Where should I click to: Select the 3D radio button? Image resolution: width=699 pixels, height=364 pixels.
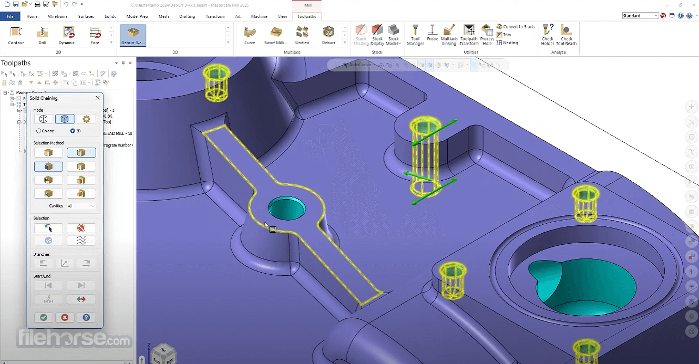pyautogui.click(x=73, y=131)
